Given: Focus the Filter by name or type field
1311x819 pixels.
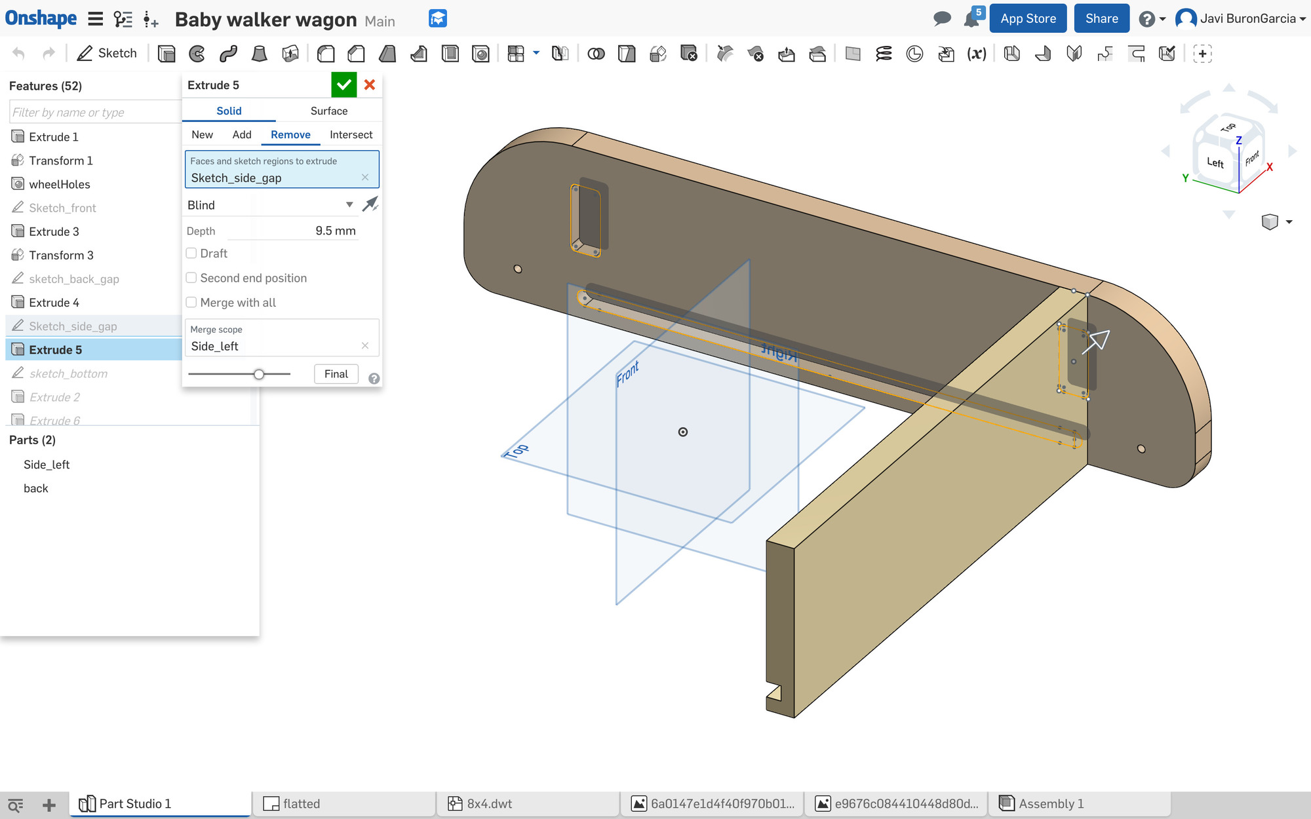Looking at the screenshot, I should [95, 112].
